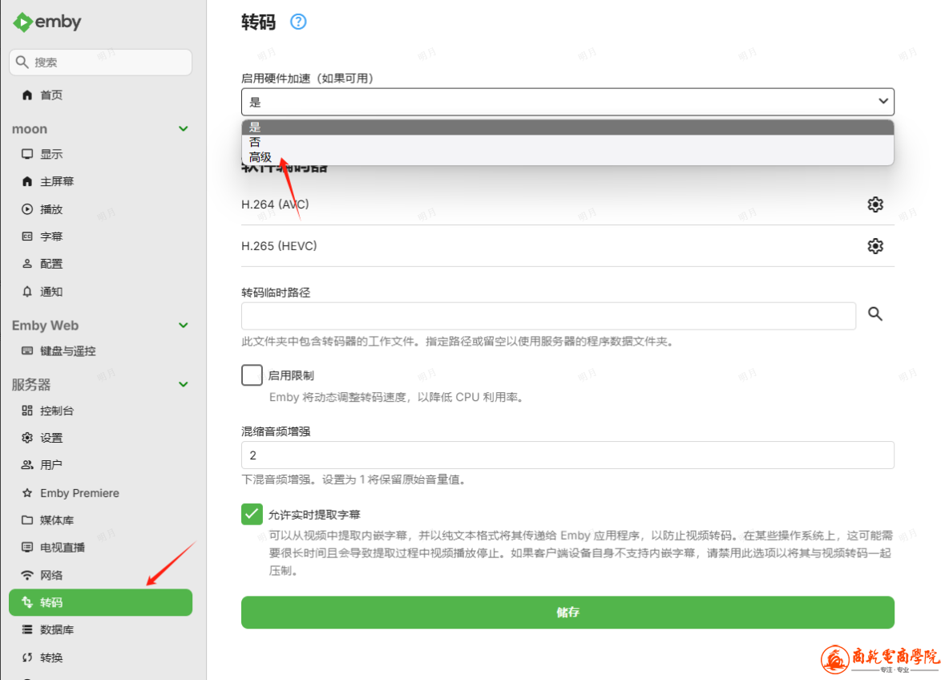Click the gear icon next to 设置

(x=27, y=438)
